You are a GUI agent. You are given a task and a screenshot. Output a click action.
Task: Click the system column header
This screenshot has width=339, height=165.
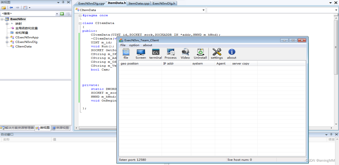click(x=203, y=64)
